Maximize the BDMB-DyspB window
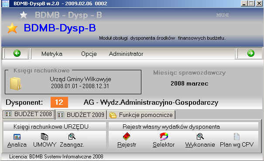Image resolution: width=264 pixels, height=161 pixels. [251, 3]
